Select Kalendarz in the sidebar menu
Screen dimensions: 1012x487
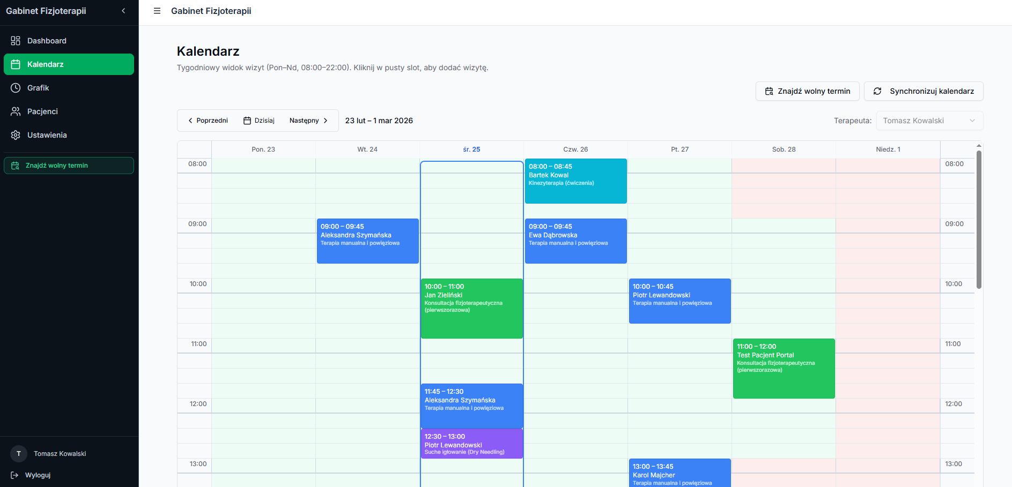(x=69, y=64)
